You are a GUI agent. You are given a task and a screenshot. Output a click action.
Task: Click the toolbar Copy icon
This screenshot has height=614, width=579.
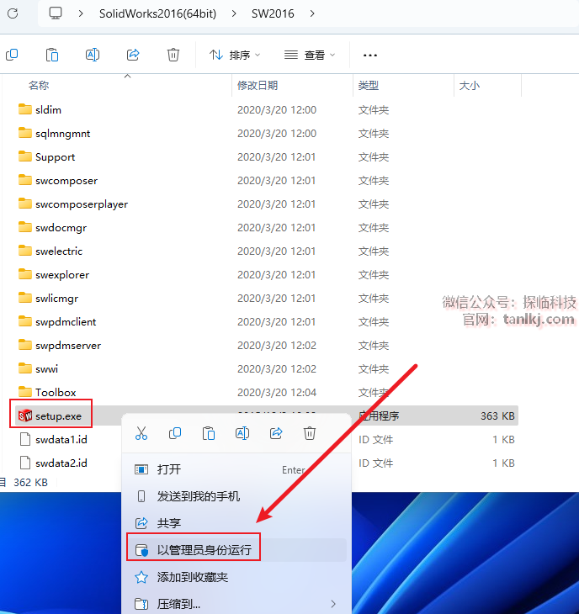click(12, 55)
